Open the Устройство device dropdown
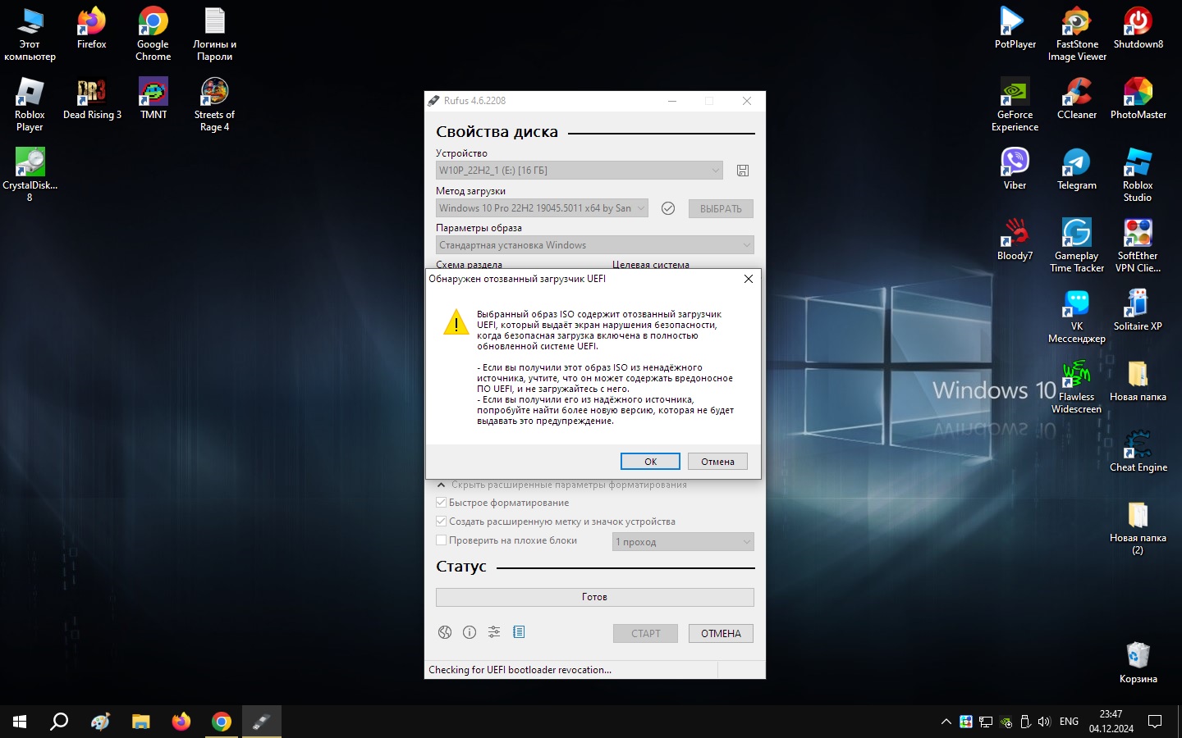 pos(580,171)
